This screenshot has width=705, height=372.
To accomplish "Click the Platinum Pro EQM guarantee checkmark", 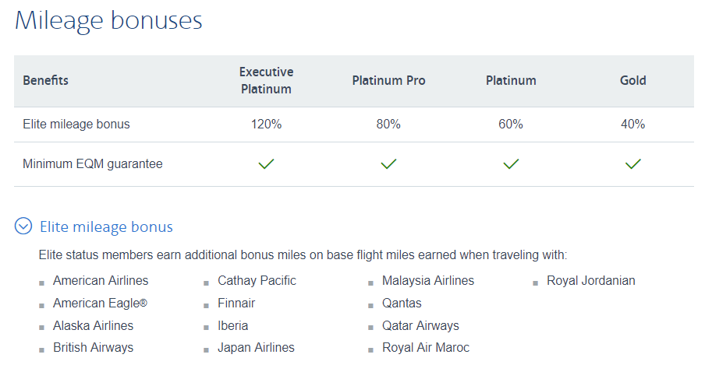I will click(388, 164).
